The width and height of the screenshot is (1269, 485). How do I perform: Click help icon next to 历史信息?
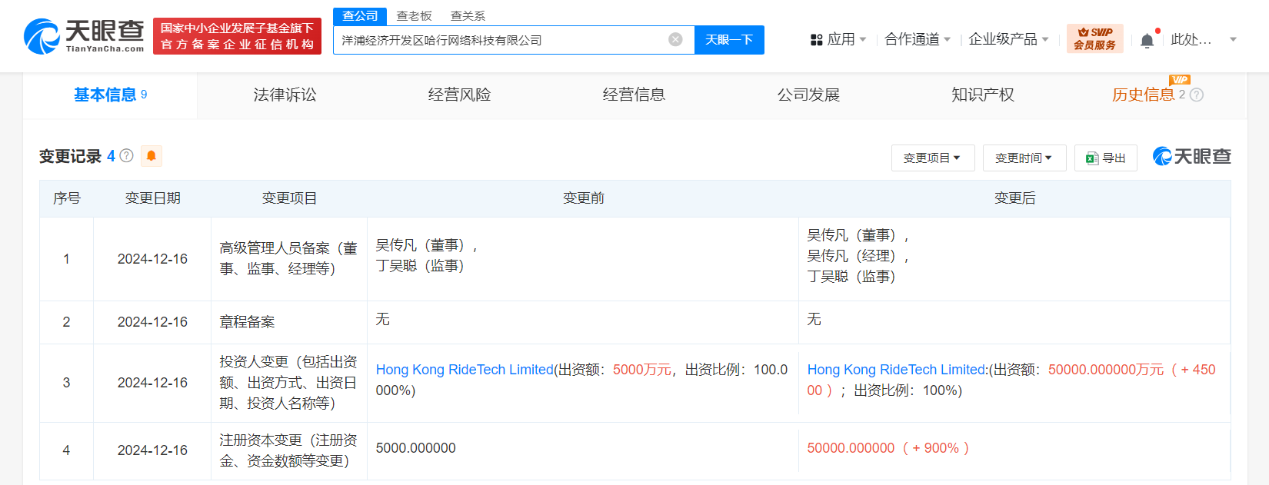(x=1197, y=95)
